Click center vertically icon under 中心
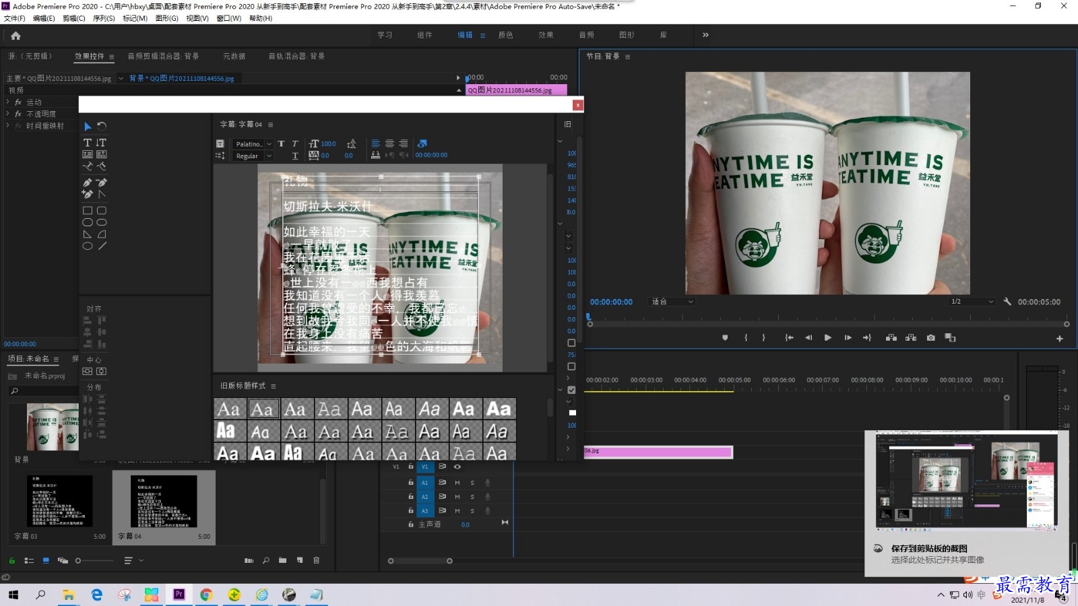The image size is (1078, 606). 101,372
